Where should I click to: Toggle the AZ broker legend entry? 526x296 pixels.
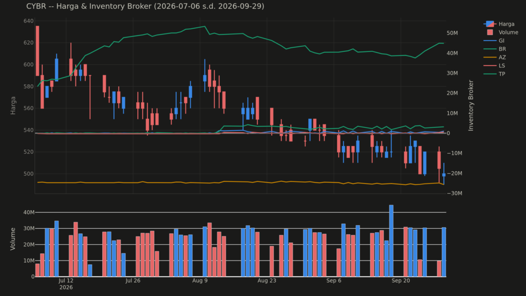(x=495, y=58)
